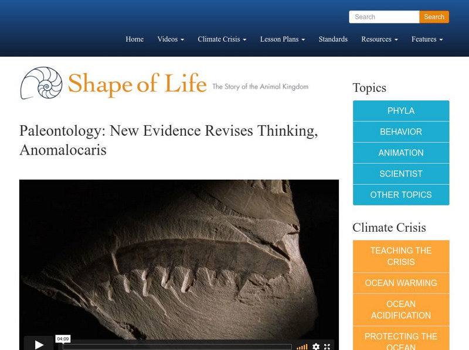The height and width of the screenshot is (350, 469).
Task: Select the Home navigation item
Action: click(x=134, y=39)
